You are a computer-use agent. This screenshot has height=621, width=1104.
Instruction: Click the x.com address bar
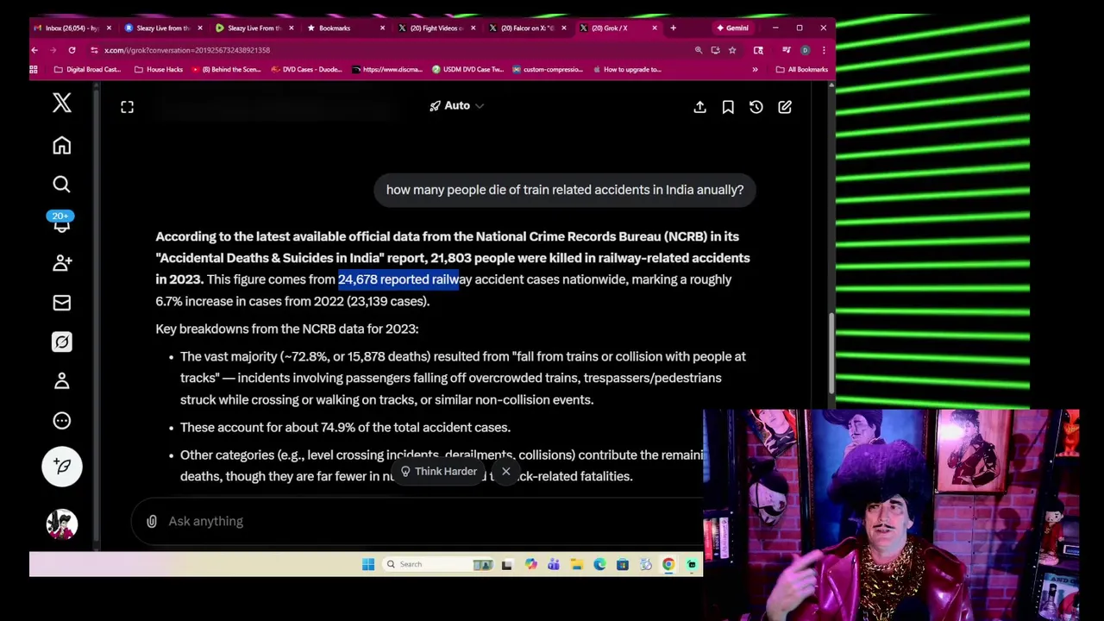pyautogui.click(x=388, y=50)
